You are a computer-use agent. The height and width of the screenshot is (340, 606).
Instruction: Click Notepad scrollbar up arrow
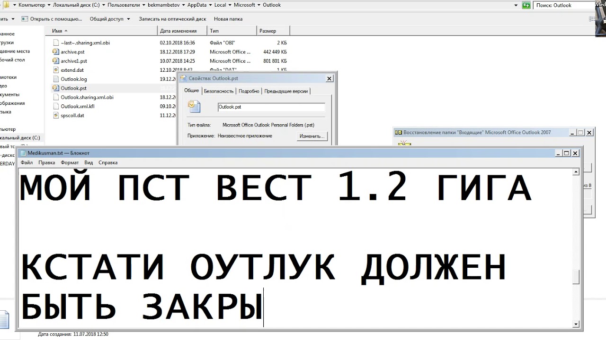pyautogui.click(x=576, y=172)
